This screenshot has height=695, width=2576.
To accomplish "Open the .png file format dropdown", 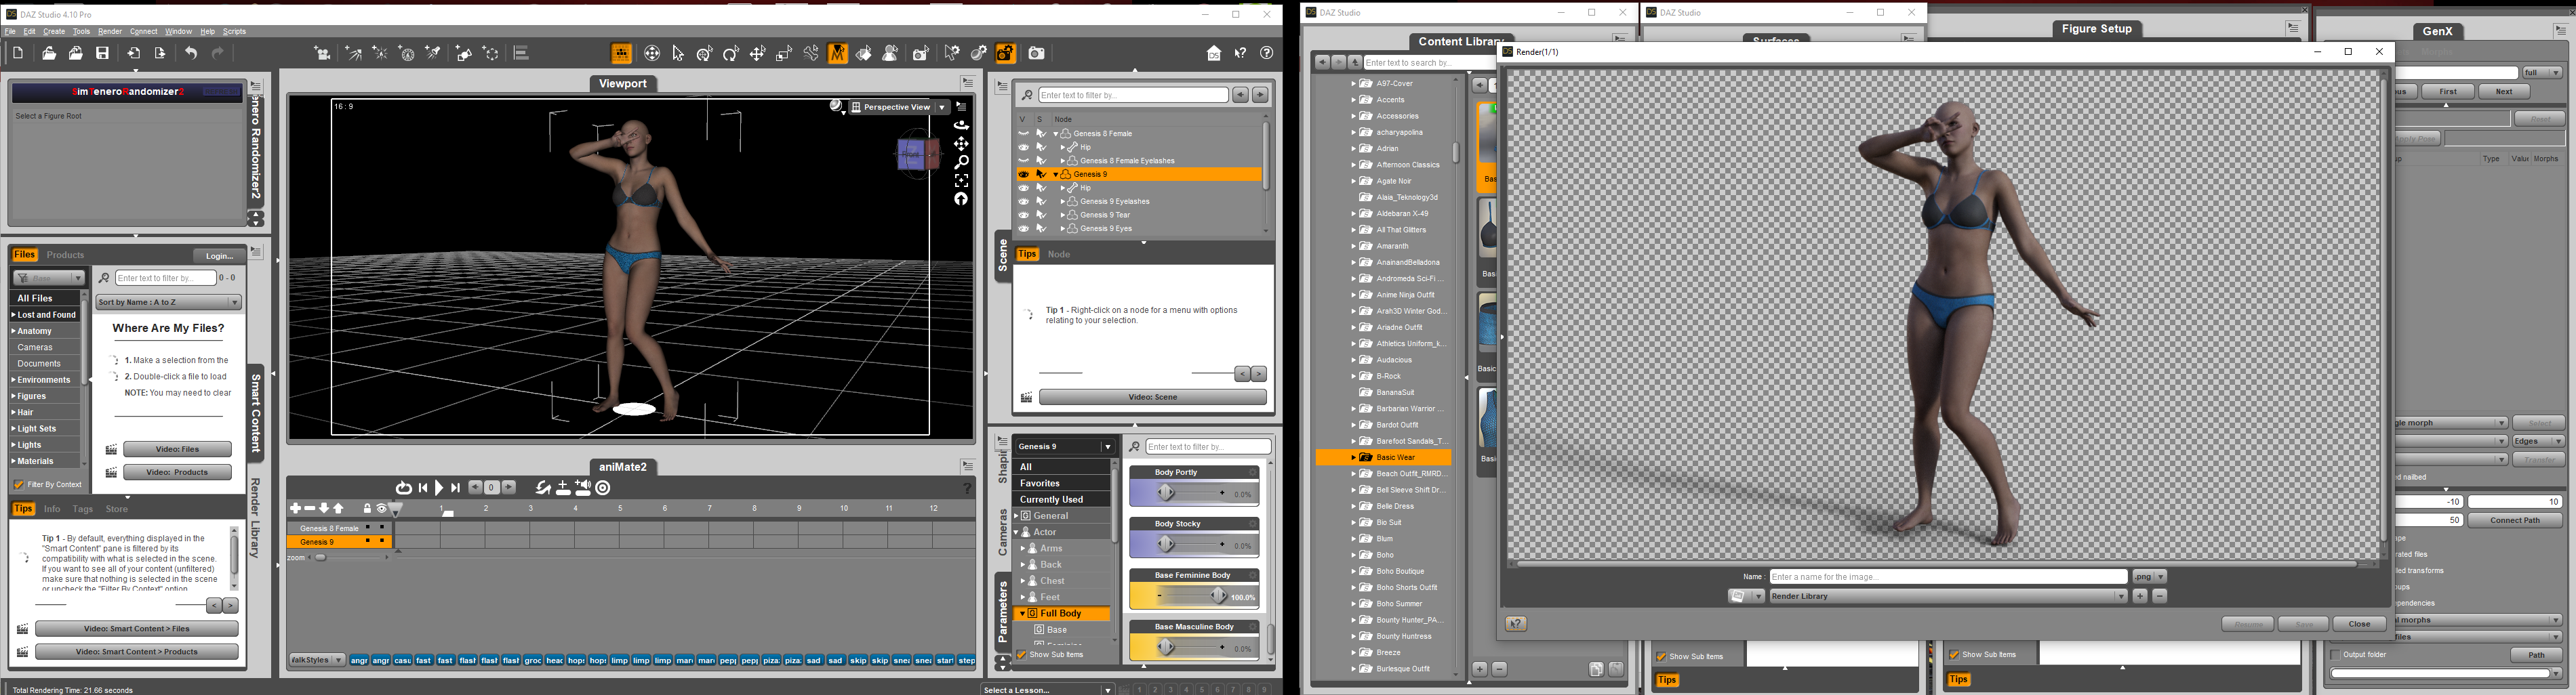I will [x=2149, y=577].
